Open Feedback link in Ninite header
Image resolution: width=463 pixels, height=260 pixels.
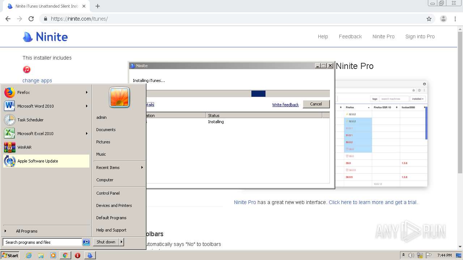pyautogui.click(x=350, y=36)
